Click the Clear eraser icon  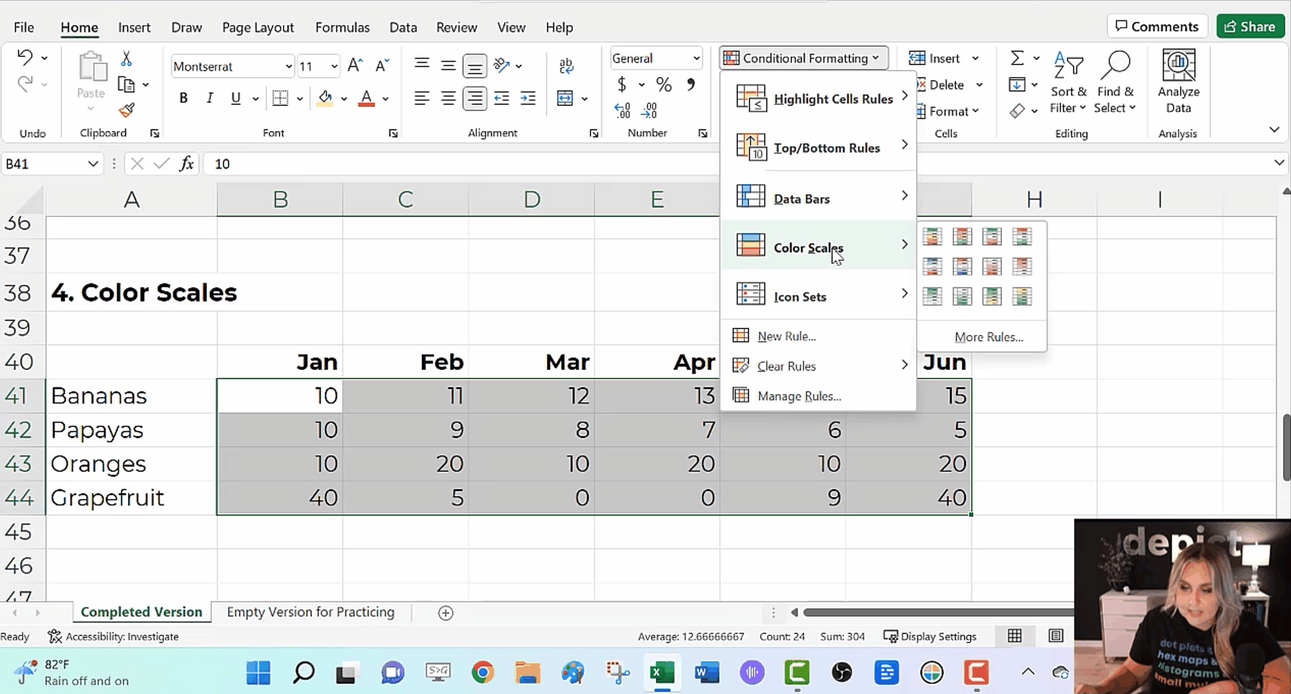(x=1017, y=111)
